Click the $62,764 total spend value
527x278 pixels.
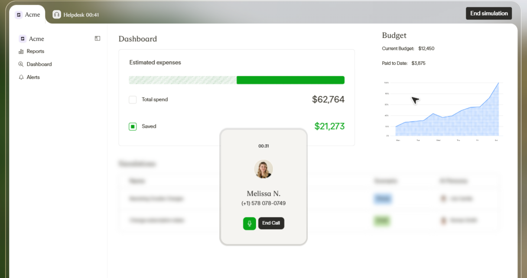click(328, 100)
